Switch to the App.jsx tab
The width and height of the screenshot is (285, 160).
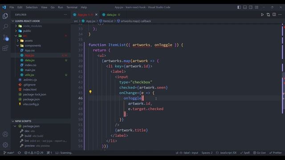click(x=85, y=15)
